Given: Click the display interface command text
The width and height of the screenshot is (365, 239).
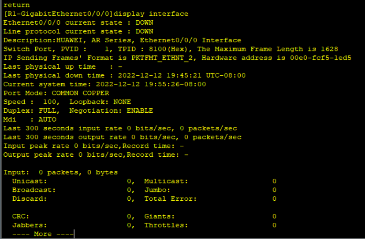Looking at the screenshot, I should pyautogui.click(x=151, y=14).
